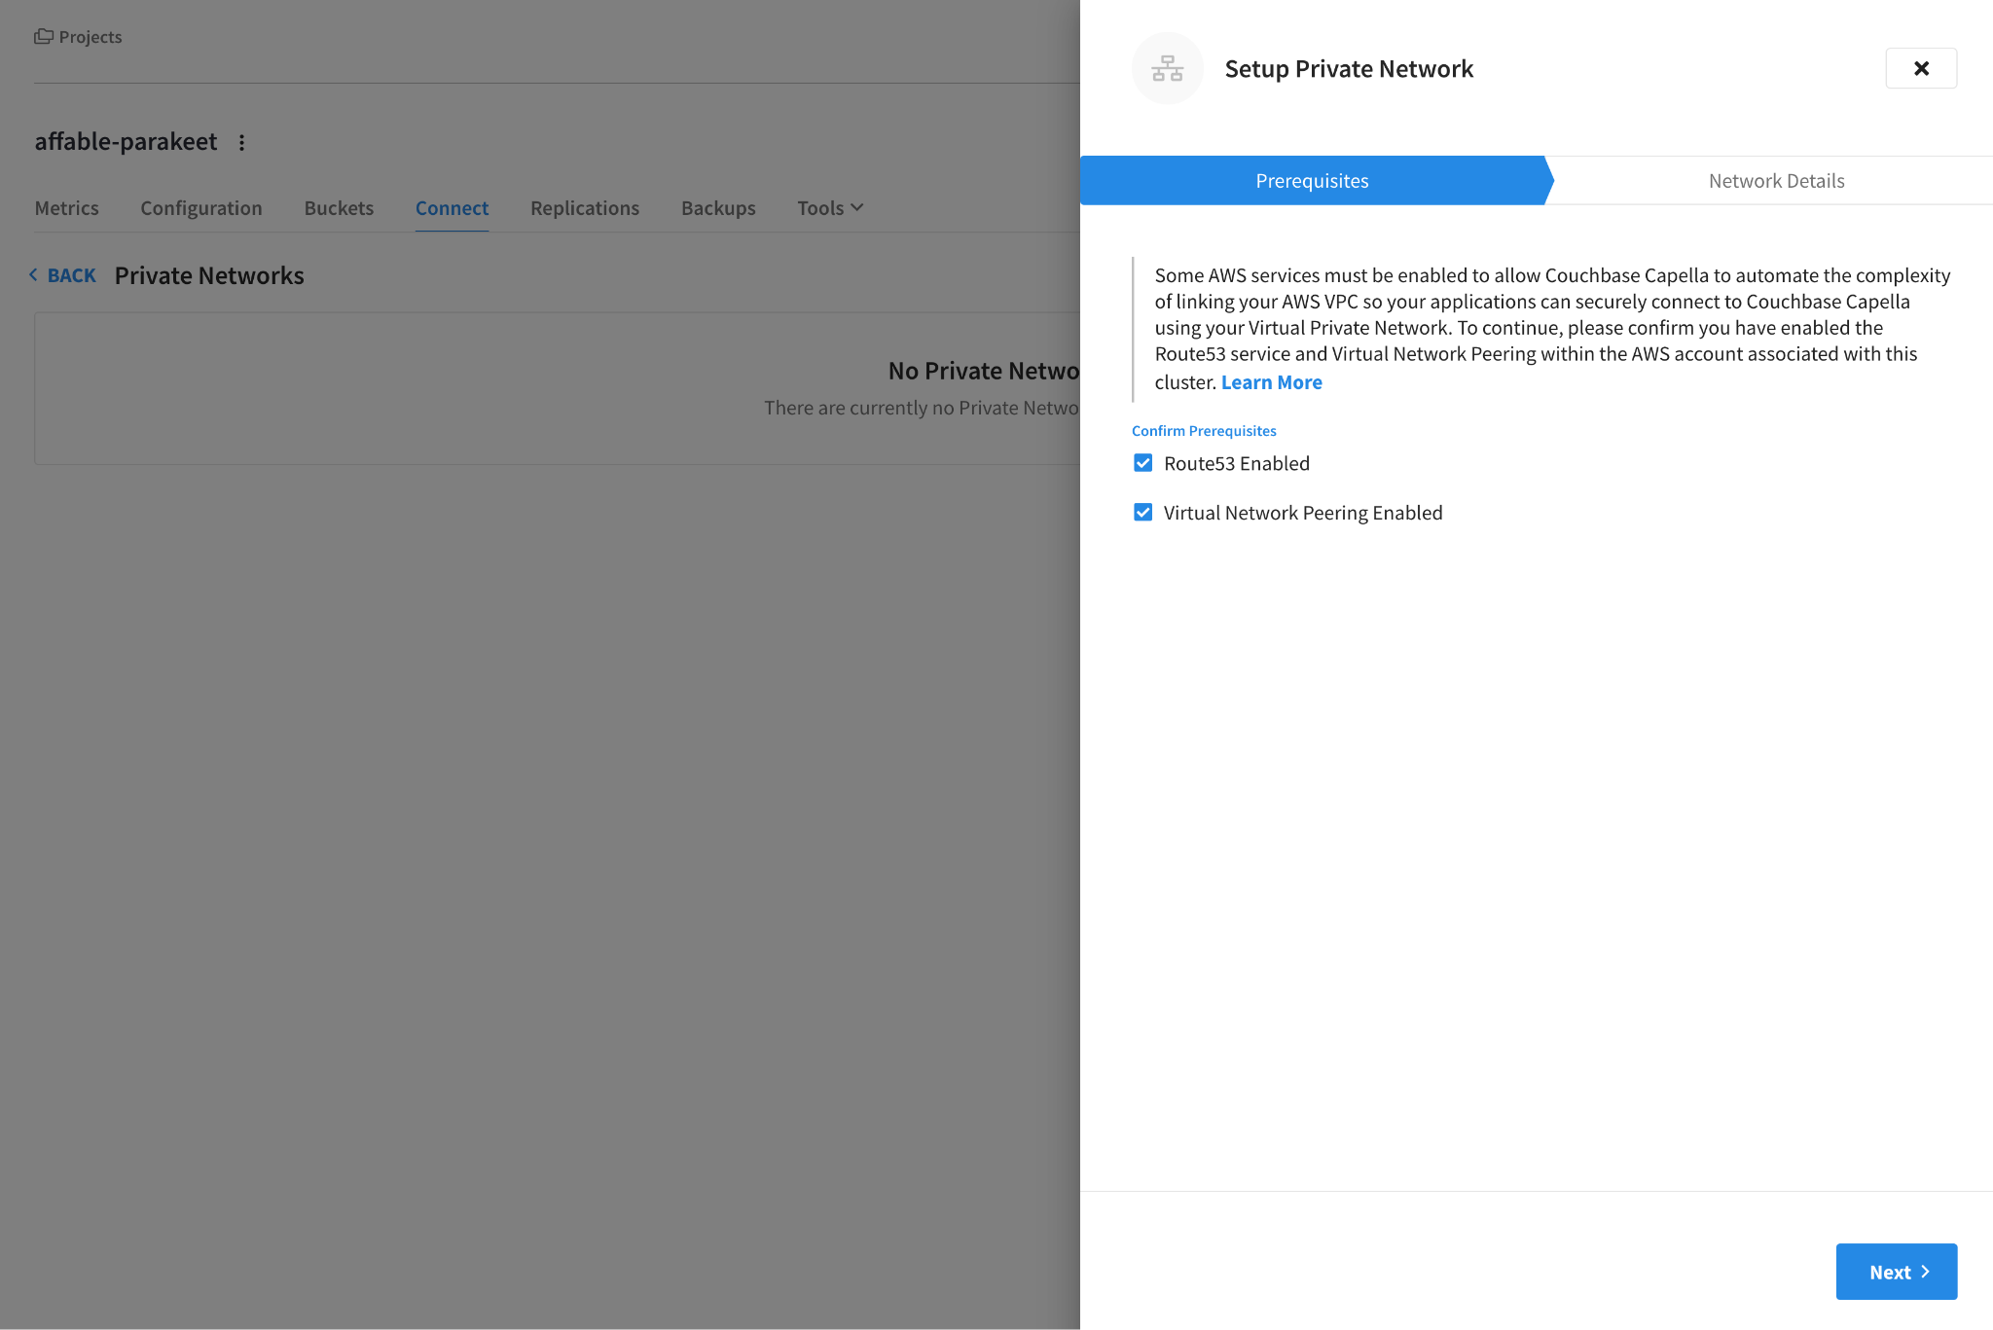Click the Projects folder icon
1993x1330 pixels.
pos(44,36)
